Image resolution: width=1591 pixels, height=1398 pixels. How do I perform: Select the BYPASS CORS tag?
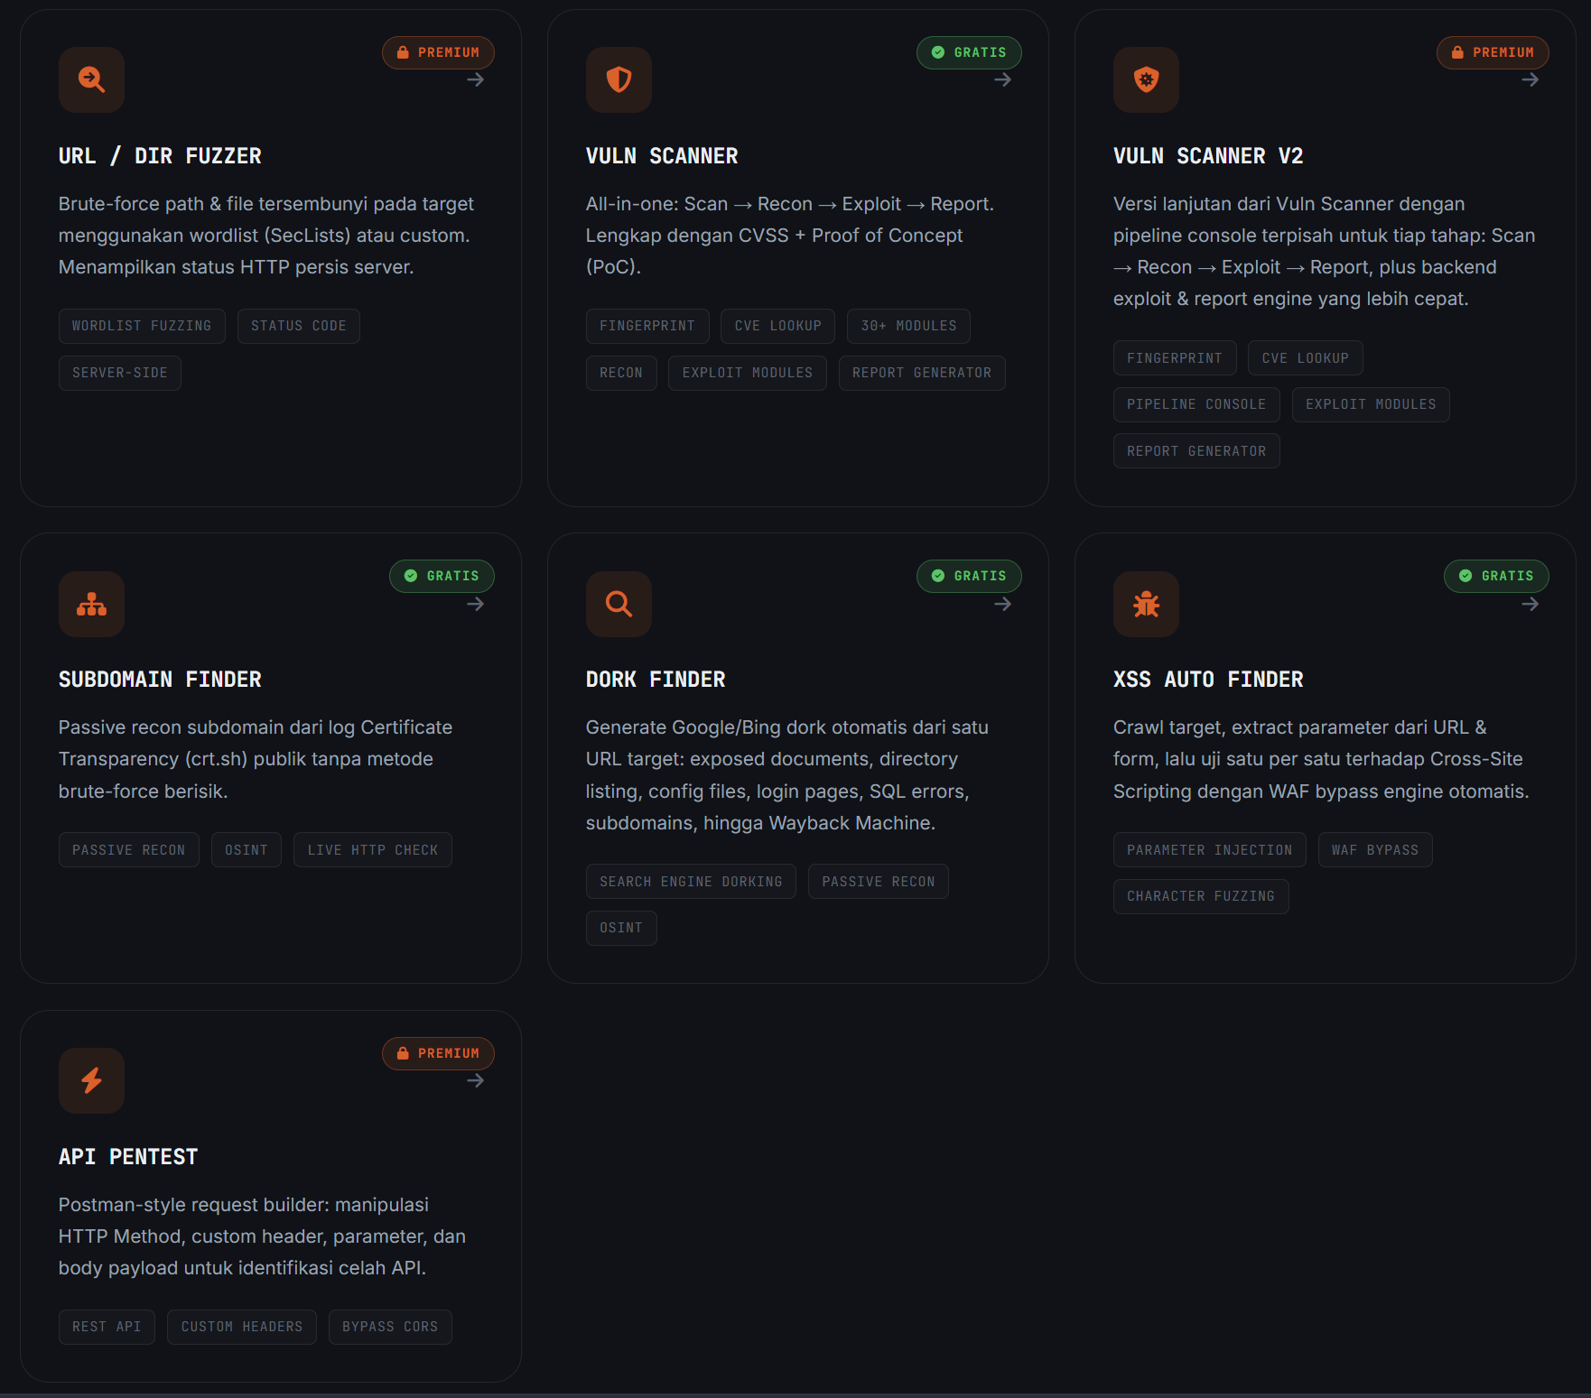pos(390,1327)
